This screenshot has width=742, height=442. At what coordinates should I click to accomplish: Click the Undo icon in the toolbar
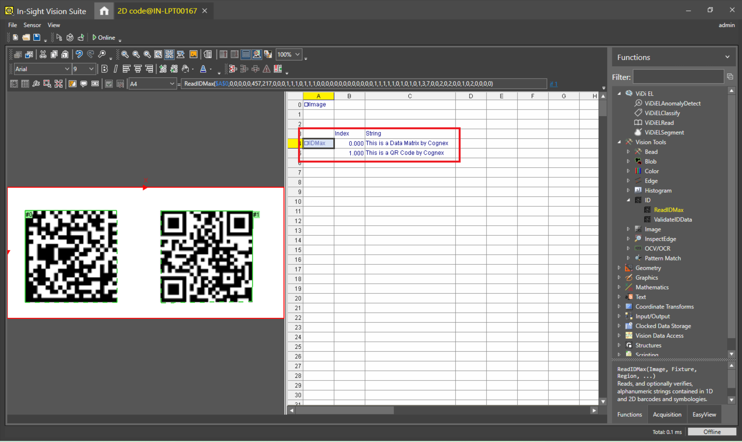pos(79,55)
